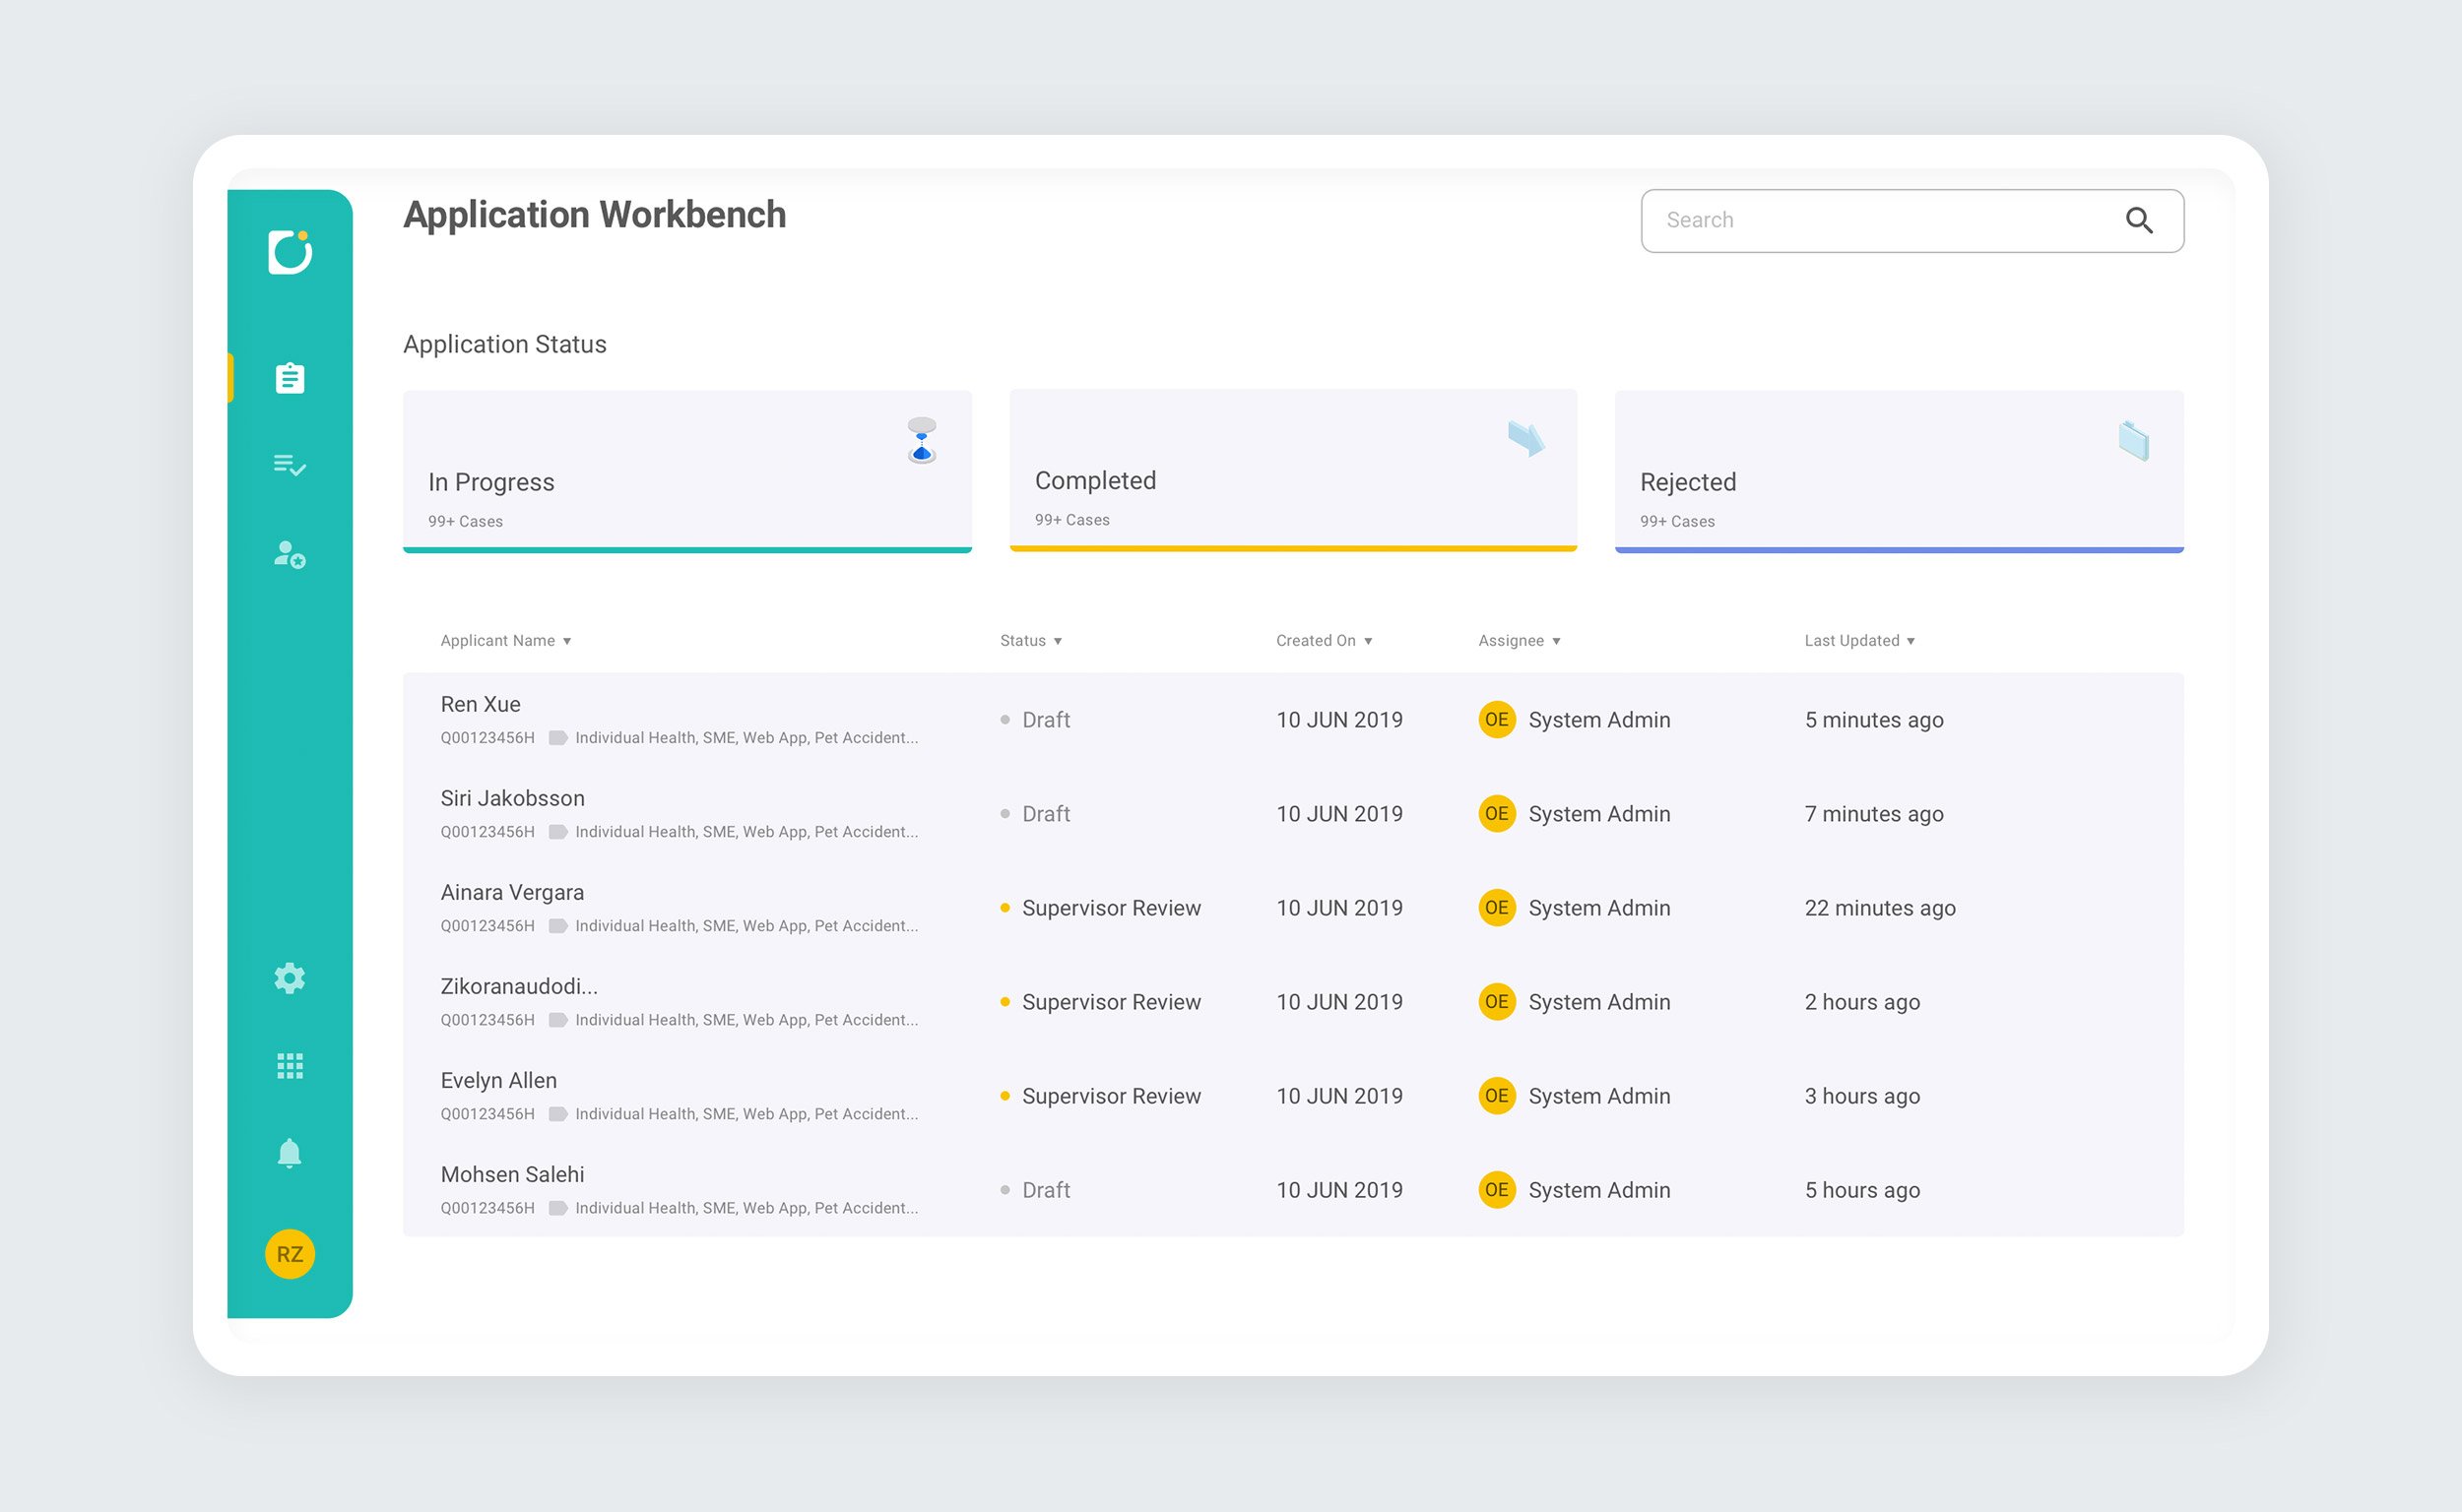Viewport: 2462px width, 1512px height.
Task: Select the In Progress status card
Action: coord(687,471)
